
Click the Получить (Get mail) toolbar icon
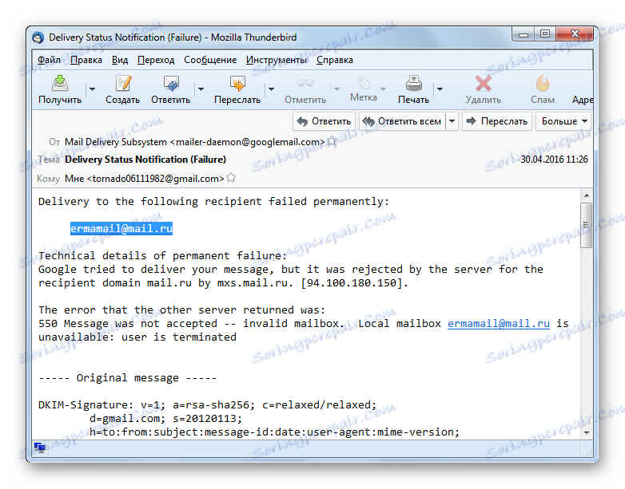[x=60, y=84]
